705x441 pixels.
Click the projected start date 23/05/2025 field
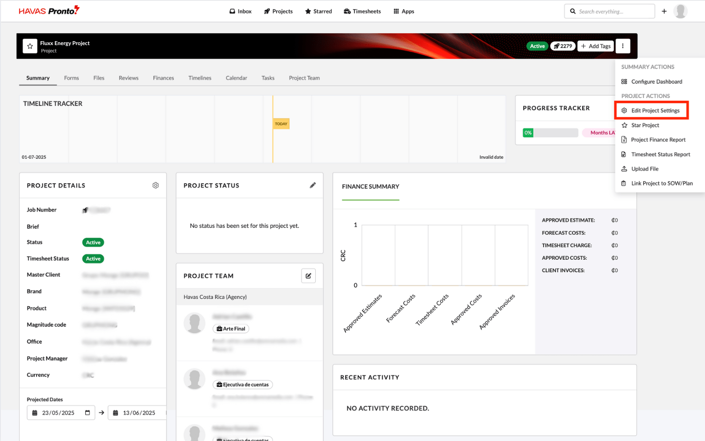(61, 413)
